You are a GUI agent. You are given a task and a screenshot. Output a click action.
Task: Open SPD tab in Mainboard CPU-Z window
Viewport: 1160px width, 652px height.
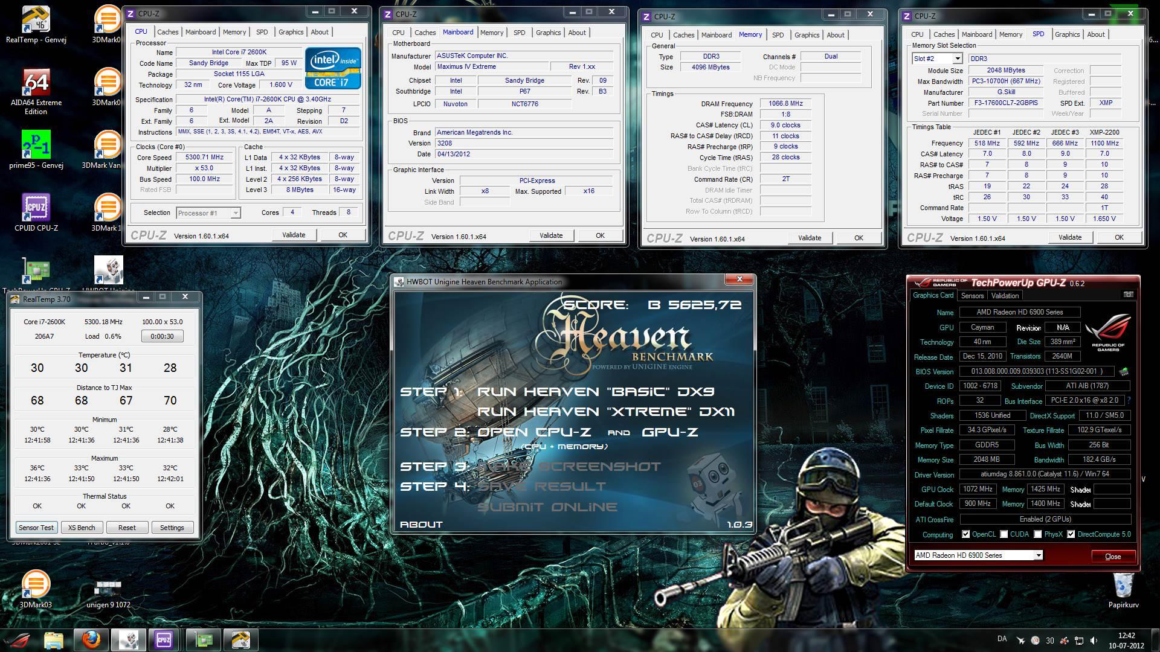point(519,33)
